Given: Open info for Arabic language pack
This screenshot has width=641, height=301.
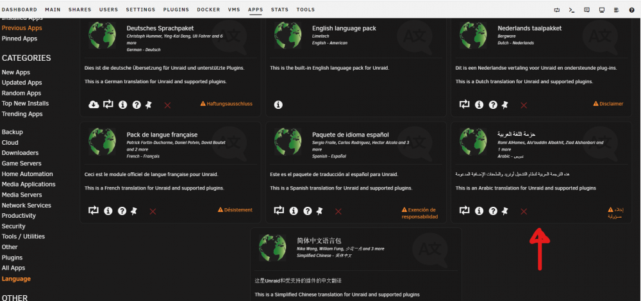Looking at the screenshot, I should [x=479, y=211].
